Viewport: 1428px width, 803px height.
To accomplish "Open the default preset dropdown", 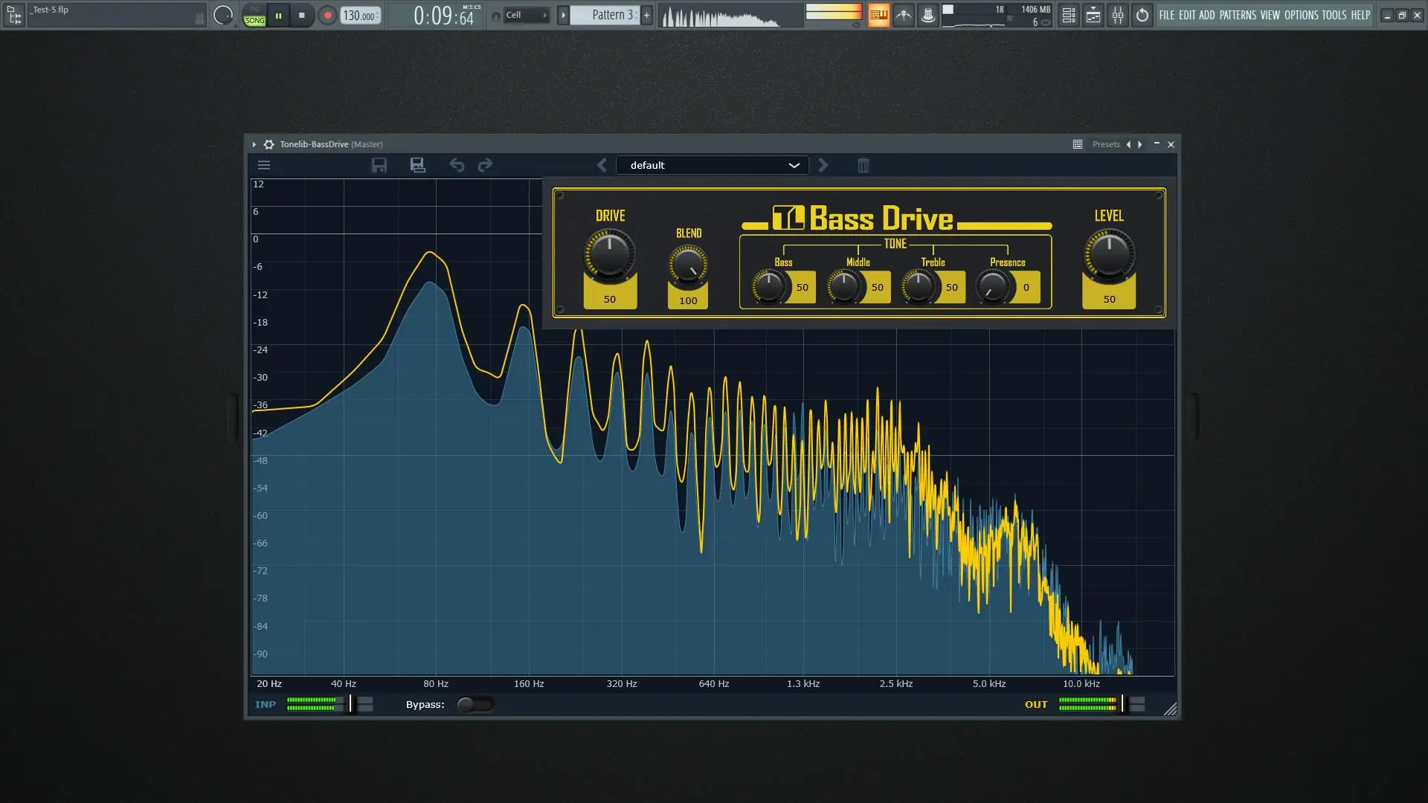I will click(712, 165).
